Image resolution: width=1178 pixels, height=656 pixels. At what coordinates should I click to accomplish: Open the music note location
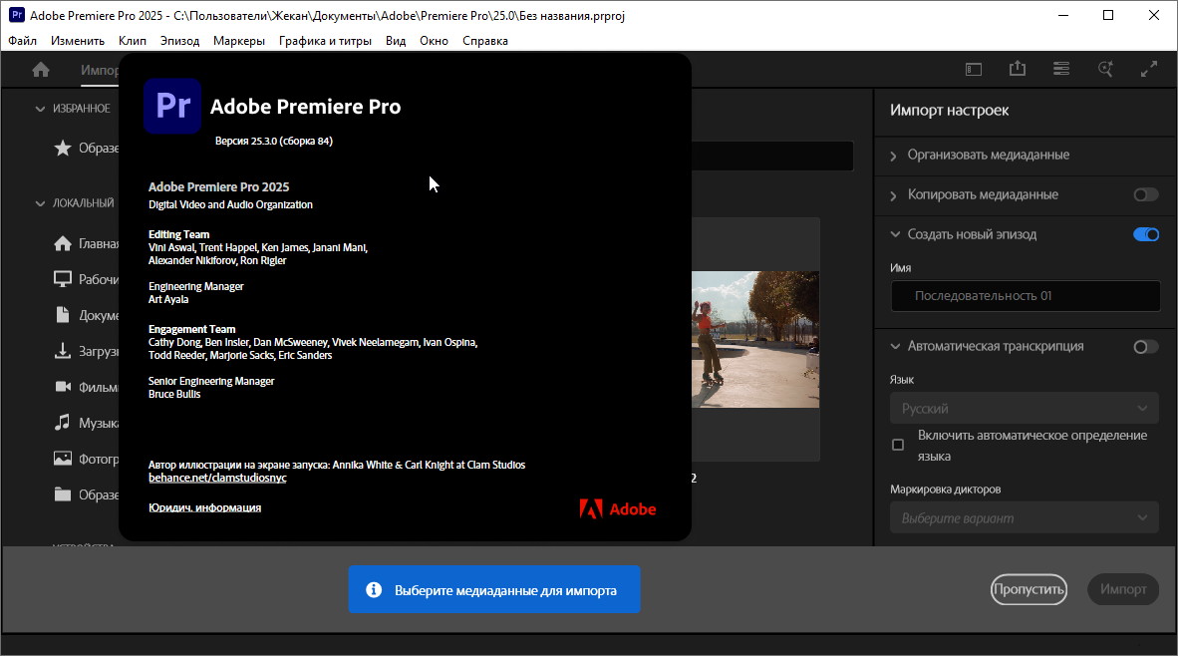[x=87, y=423]
